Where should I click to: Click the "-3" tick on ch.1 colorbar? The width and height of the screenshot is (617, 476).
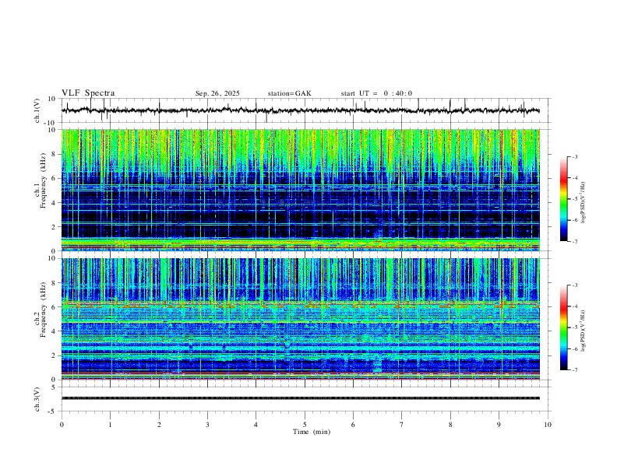pos(575,156)
